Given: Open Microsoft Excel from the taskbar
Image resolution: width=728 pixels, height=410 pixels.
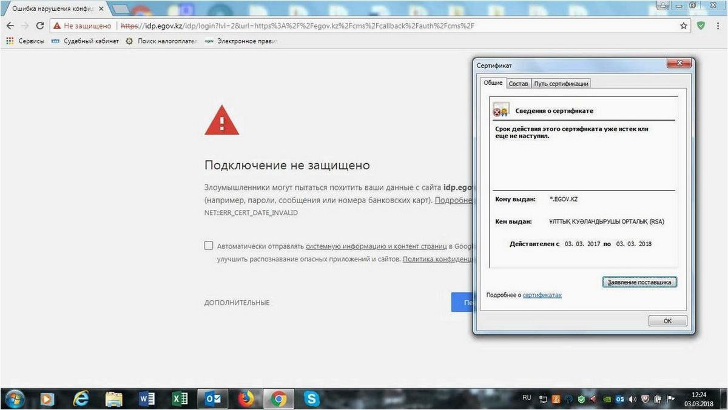Looking at the screenshot, I should [180, 398].
